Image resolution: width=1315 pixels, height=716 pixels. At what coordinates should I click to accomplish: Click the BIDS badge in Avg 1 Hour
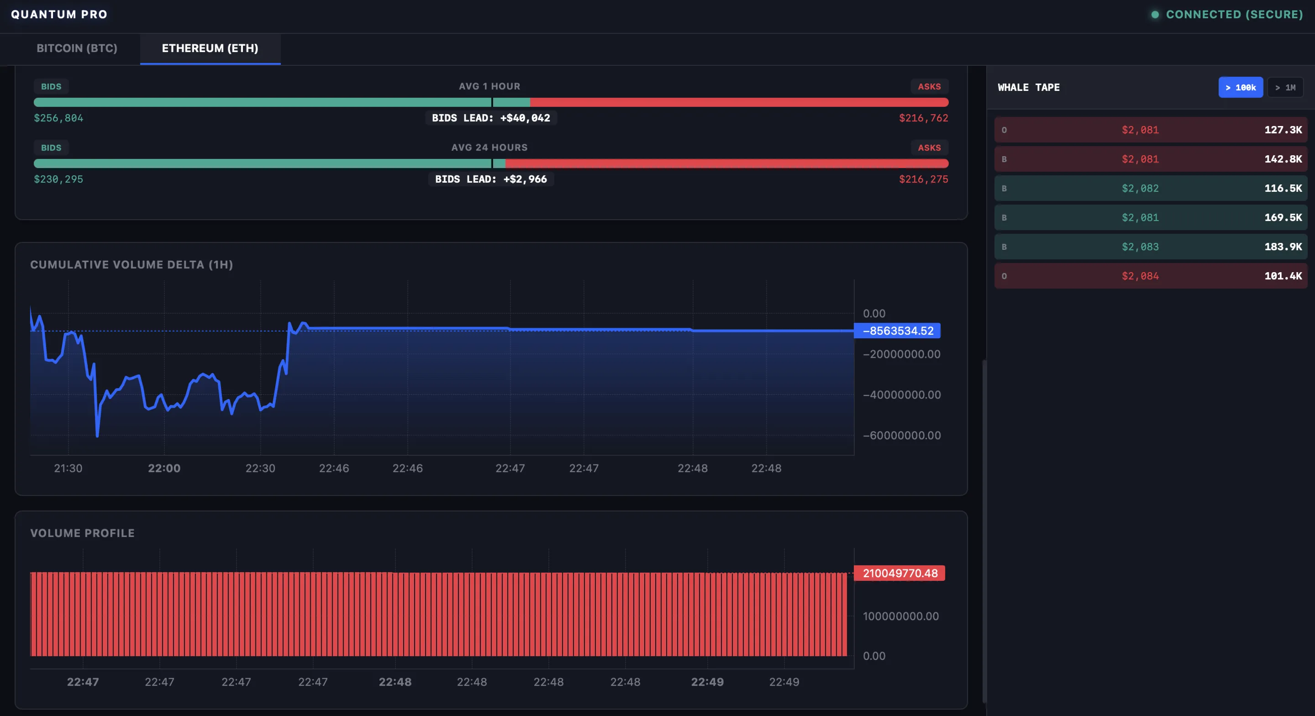point(51,86)
